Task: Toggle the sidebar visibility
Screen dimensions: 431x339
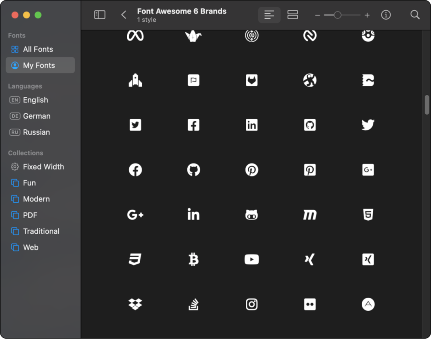Action: point(99,15)
